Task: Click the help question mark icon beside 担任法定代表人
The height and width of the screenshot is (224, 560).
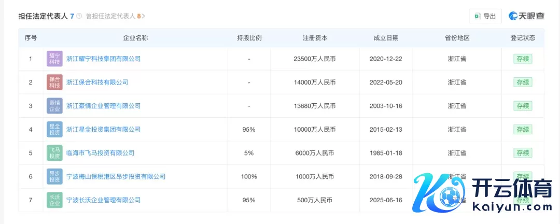Action: pyautogui.click(x=79, y=16)
